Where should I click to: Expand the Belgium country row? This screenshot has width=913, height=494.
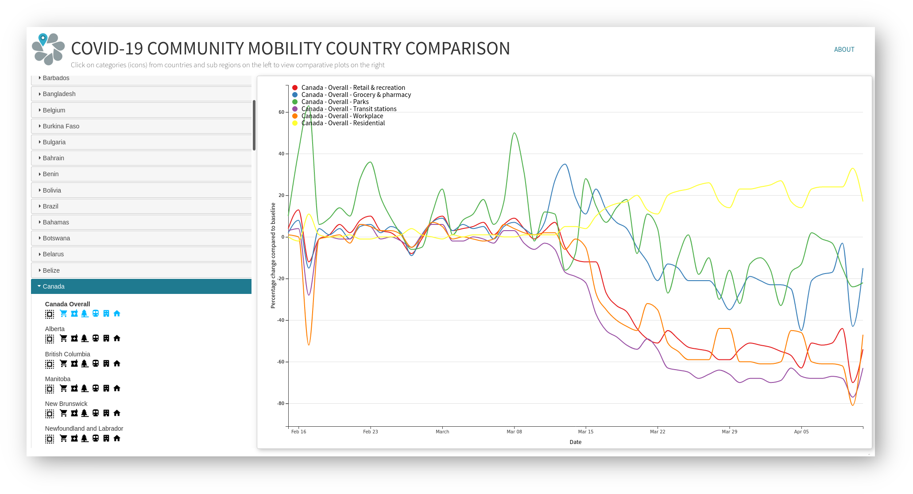click(x=141, y=110)
